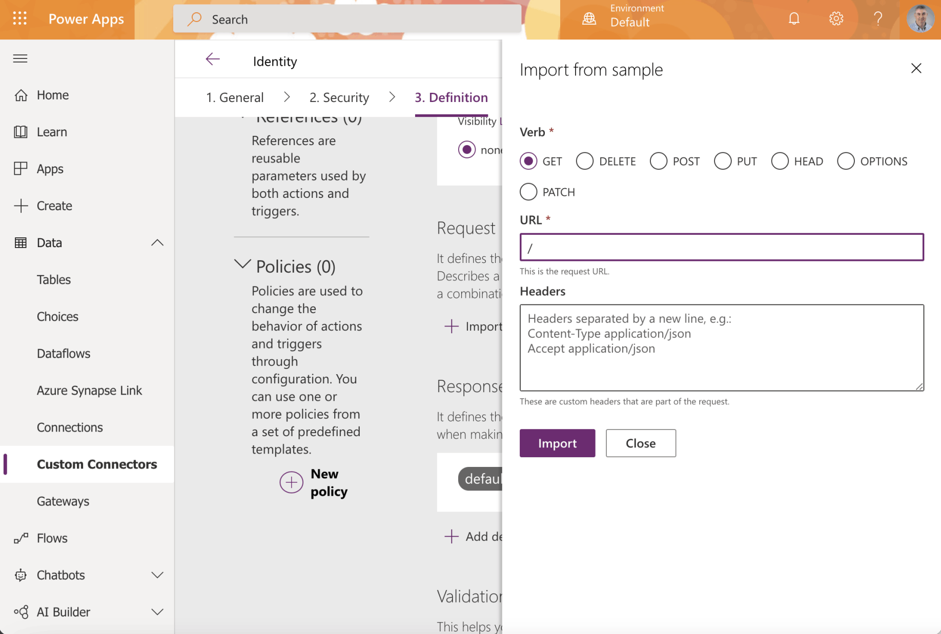Select the GET verb radio button
This screenshot has height=634, width=941.
(528, 161)
